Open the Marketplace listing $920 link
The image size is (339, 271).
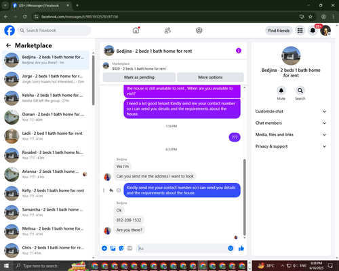tap(139, 68)
